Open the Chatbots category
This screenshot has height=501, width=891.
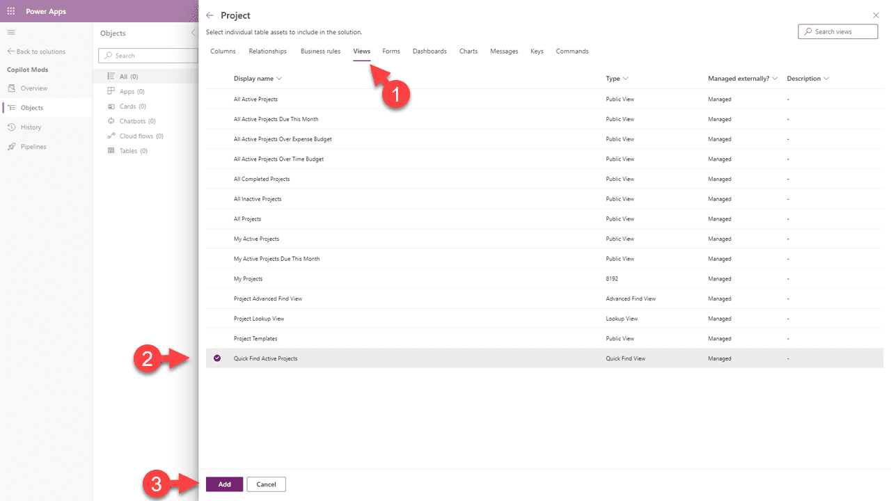point(134,120)
